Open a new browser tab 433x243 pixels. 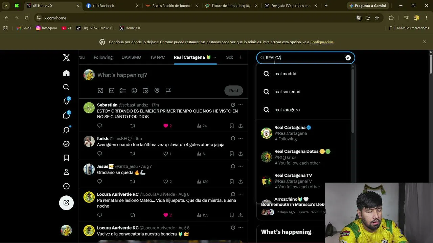pos(326,6)
